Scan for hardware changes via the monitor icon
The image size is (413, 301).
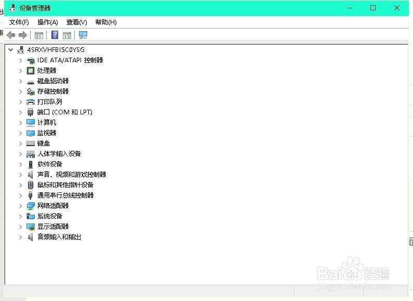(x=83, y=35)
